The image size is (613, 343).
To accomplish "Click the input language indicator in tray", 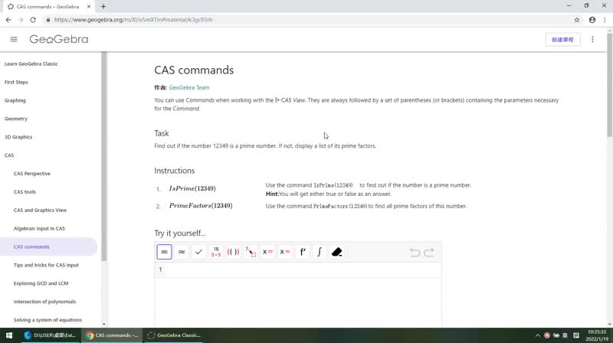I will (565, 335).
